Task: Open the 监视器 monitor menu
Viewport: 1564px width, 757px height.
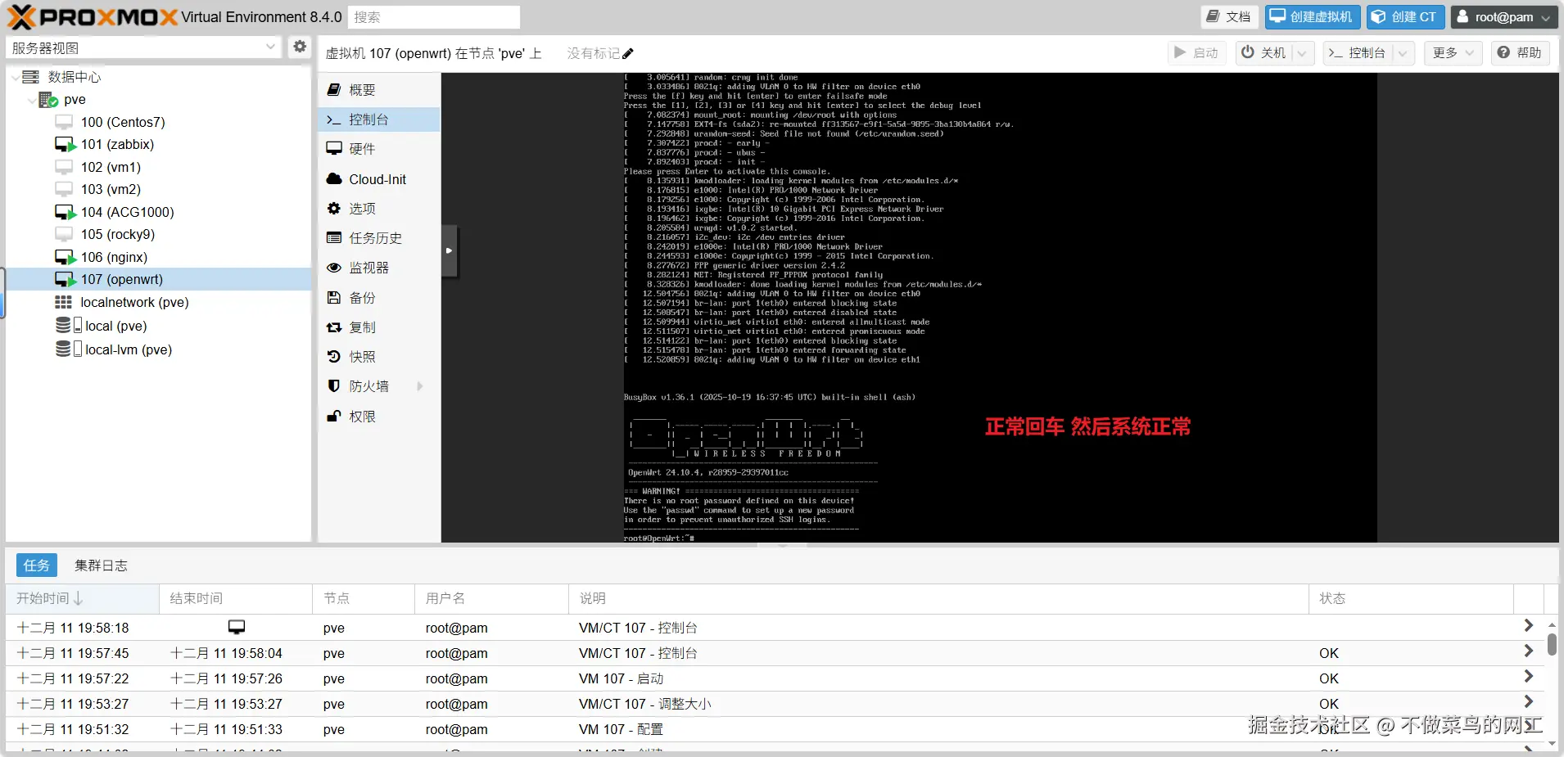Action: point(379,268)
